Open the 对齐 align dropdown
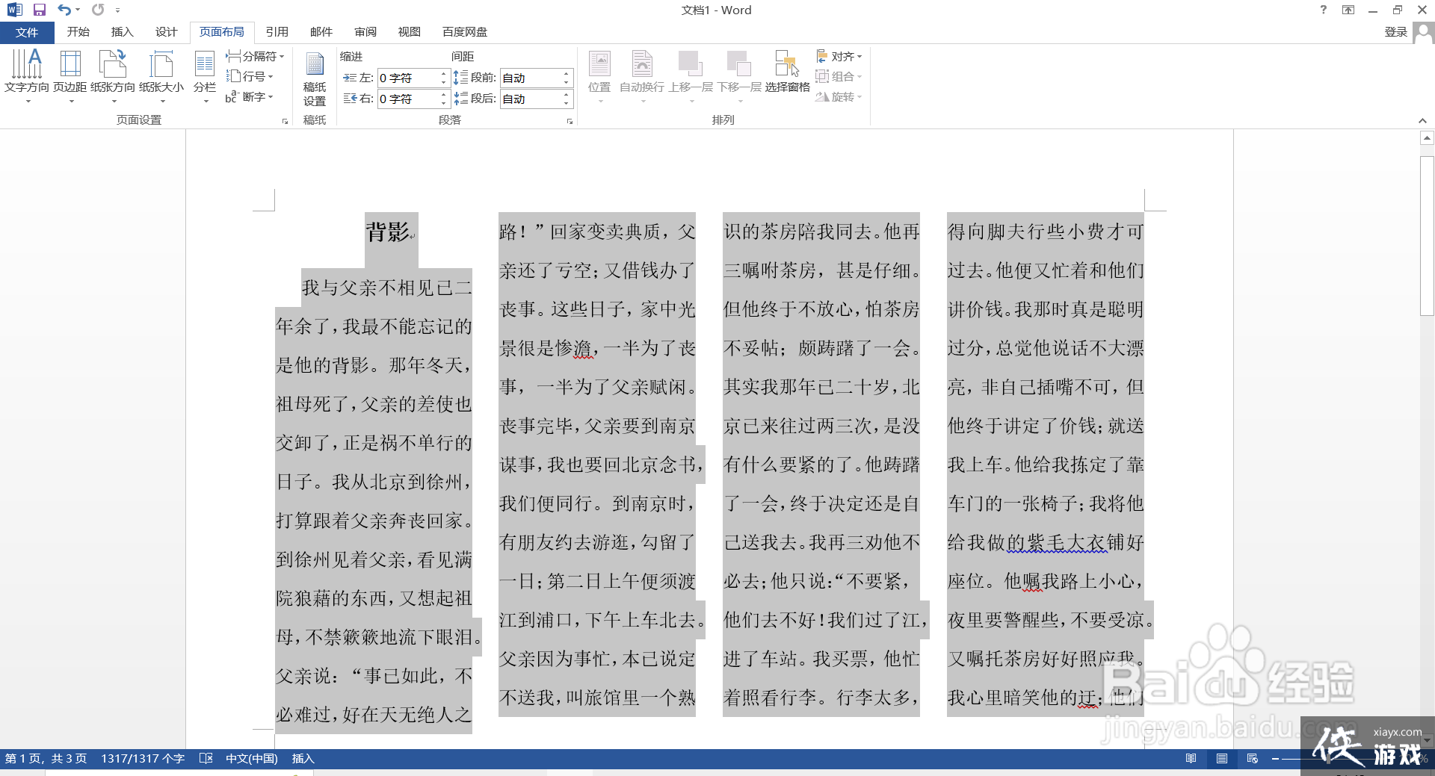 [839, 56]
